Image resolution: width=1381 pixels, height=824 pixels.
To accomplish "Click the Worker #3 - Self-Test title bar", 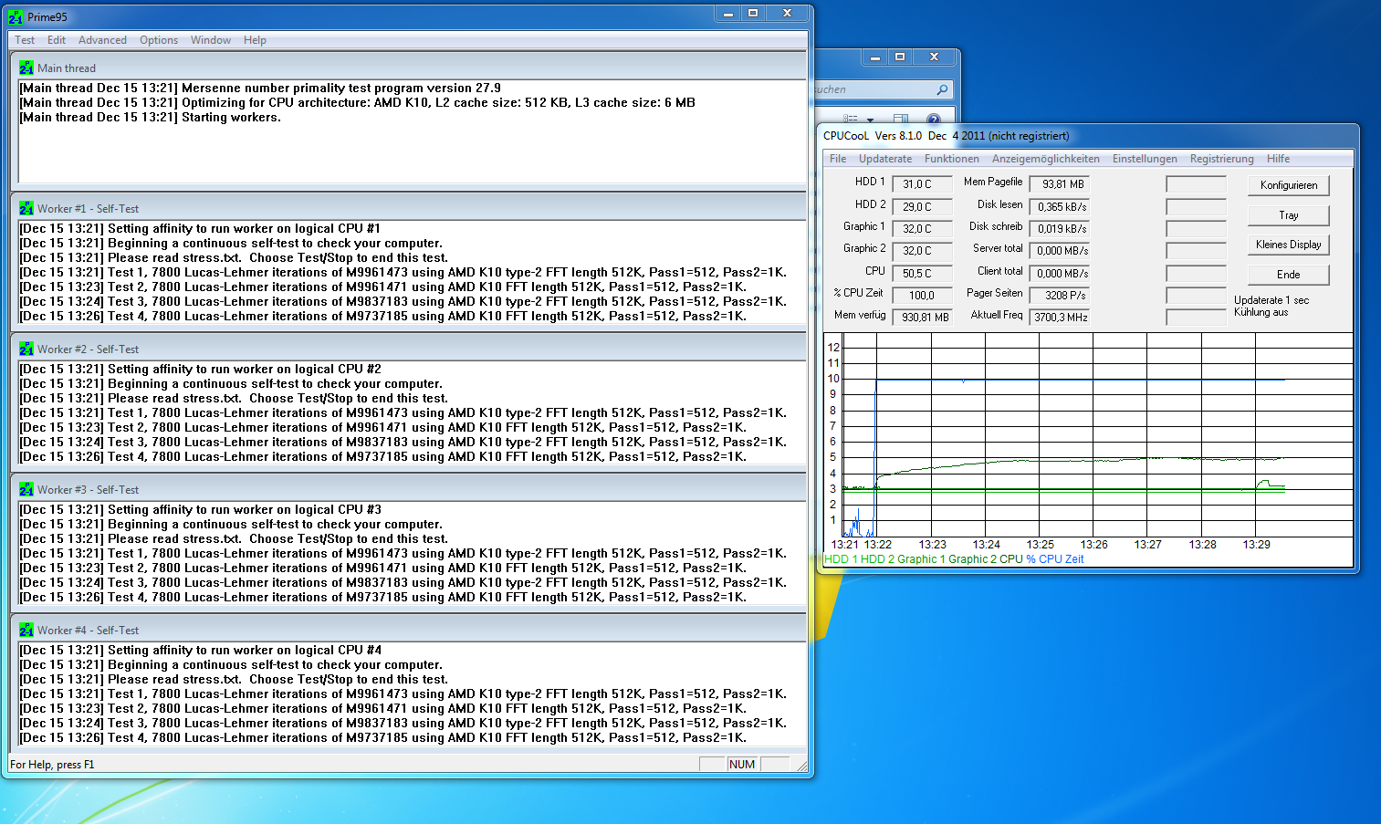I will [408, 489].
